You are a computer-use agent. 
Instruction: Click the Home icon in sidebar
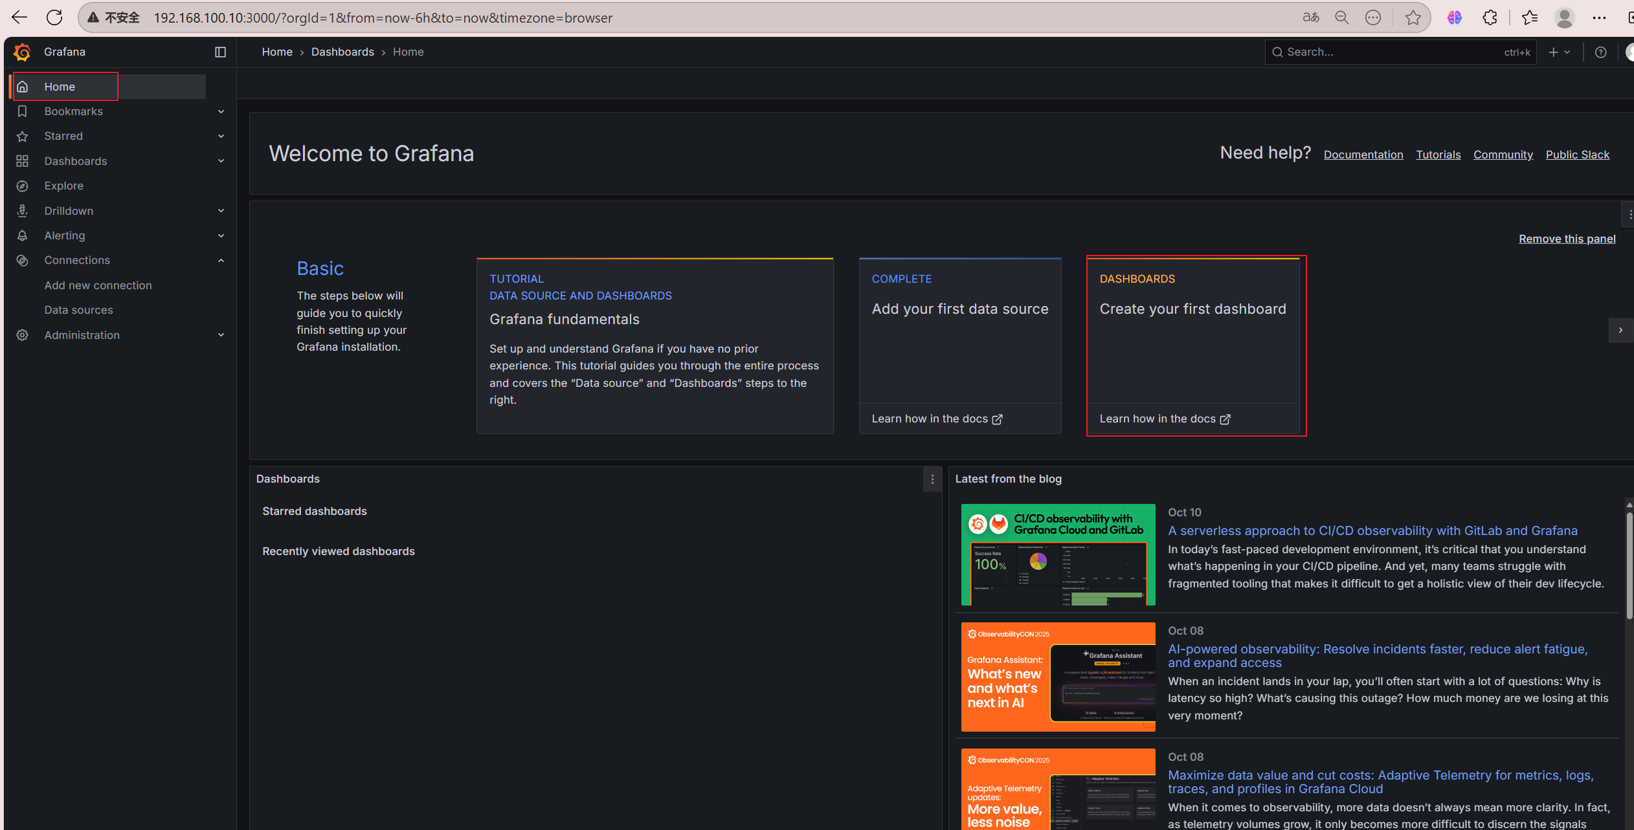click(22, 87)
